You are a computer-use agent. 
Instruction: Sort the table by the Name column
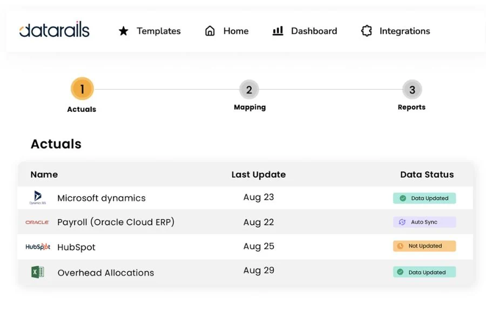coord(44,174)
